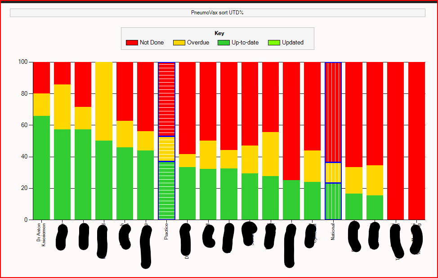The width and height of the screenshot is (438, 278).
Task: Click the yellow segment of the National bar
Action: [x=333, y=172]
